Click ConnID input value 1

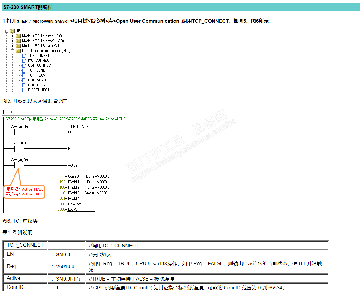pyautogui.click(x=64, y=176)
